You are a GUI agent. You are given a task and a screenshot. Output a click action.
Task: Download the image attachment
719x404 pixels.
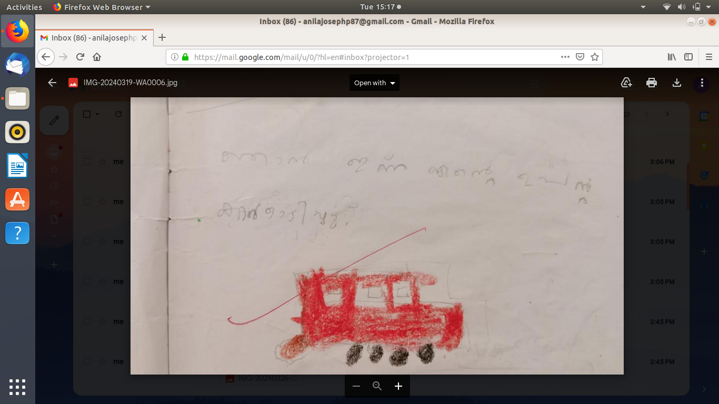tap(677, 83)
